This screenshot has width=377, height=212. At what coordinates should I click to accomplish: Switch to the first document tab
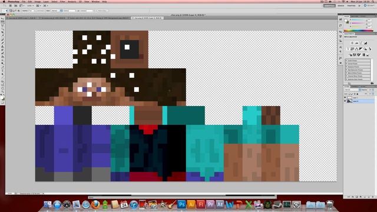click(x=21, y=18)
